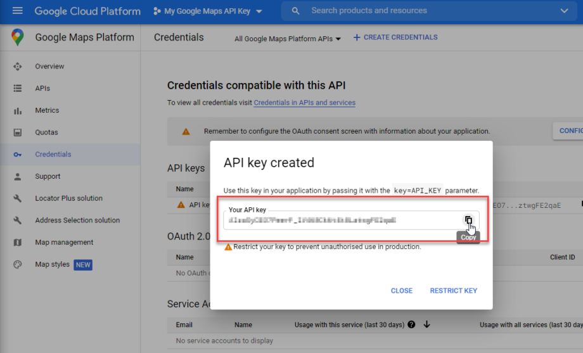Viewport: 583px width, 353px height.
Task: Select the APIs list icon
Action: [x=18, y=89]
